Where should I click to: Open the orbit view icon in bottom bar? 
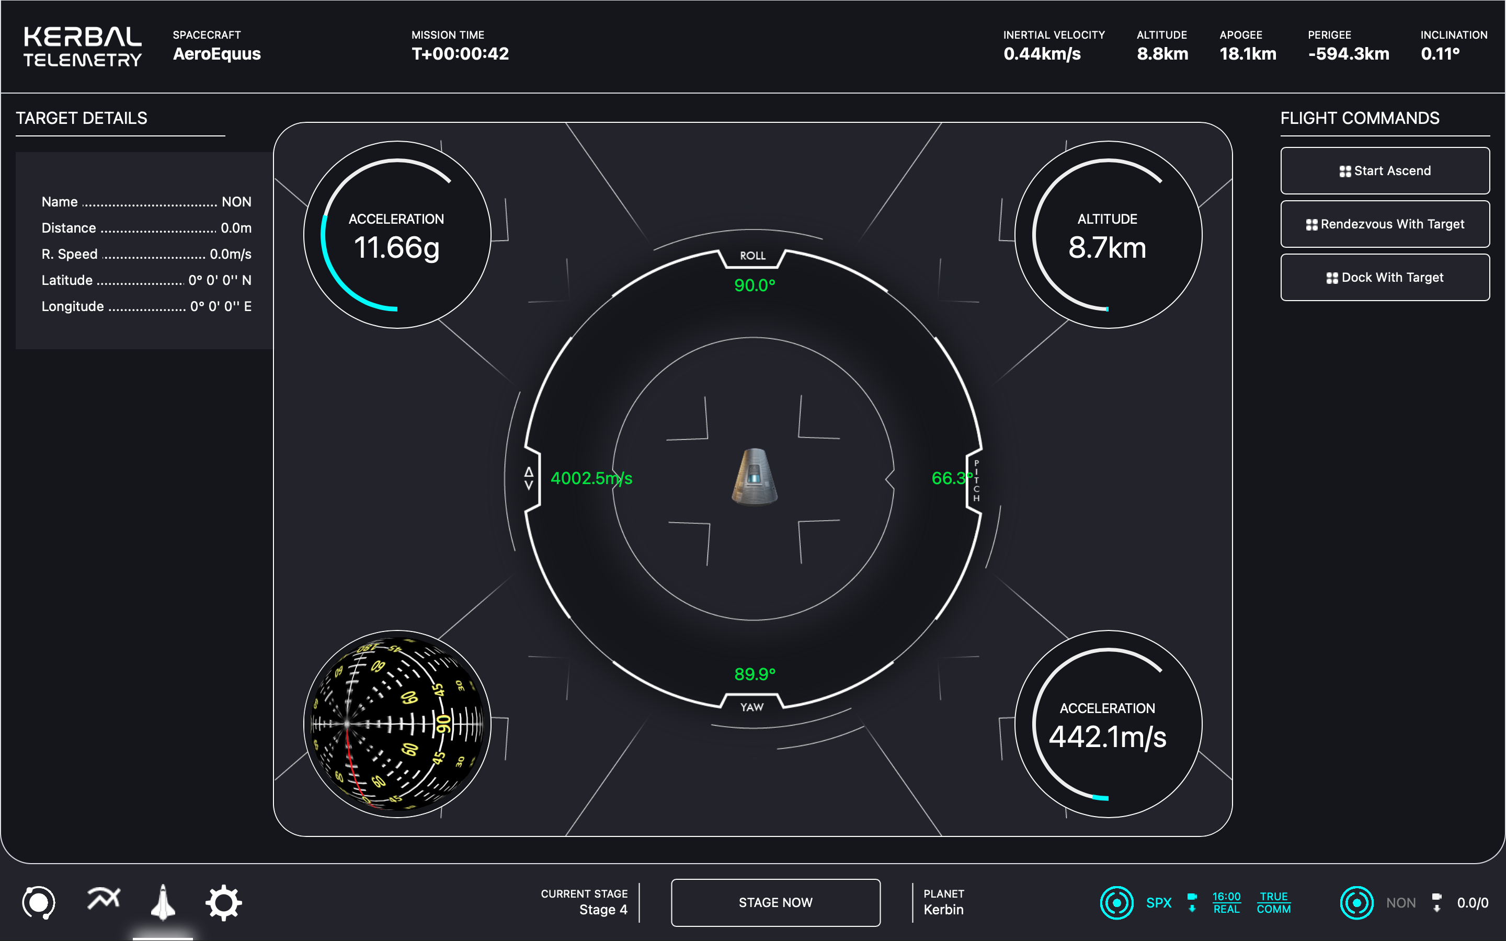coord(39,902)
